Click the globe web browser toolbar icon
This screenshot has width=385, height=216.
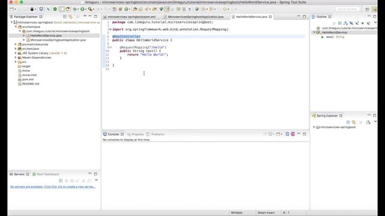click(x=197, y=9)
